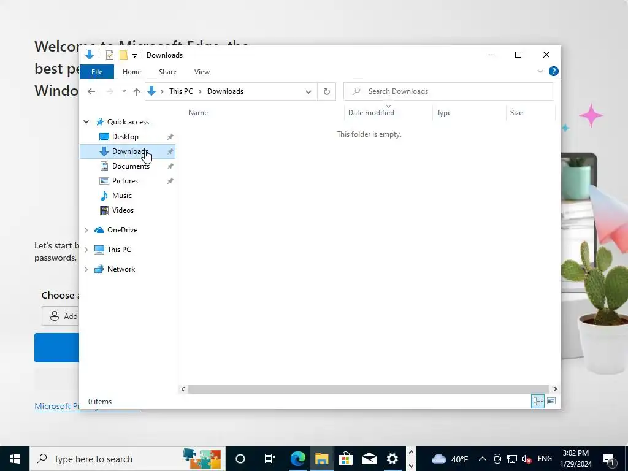Screen dimensions: 628x471
Task: Open Cortana from the taskbar
Action: coord(240,459)
